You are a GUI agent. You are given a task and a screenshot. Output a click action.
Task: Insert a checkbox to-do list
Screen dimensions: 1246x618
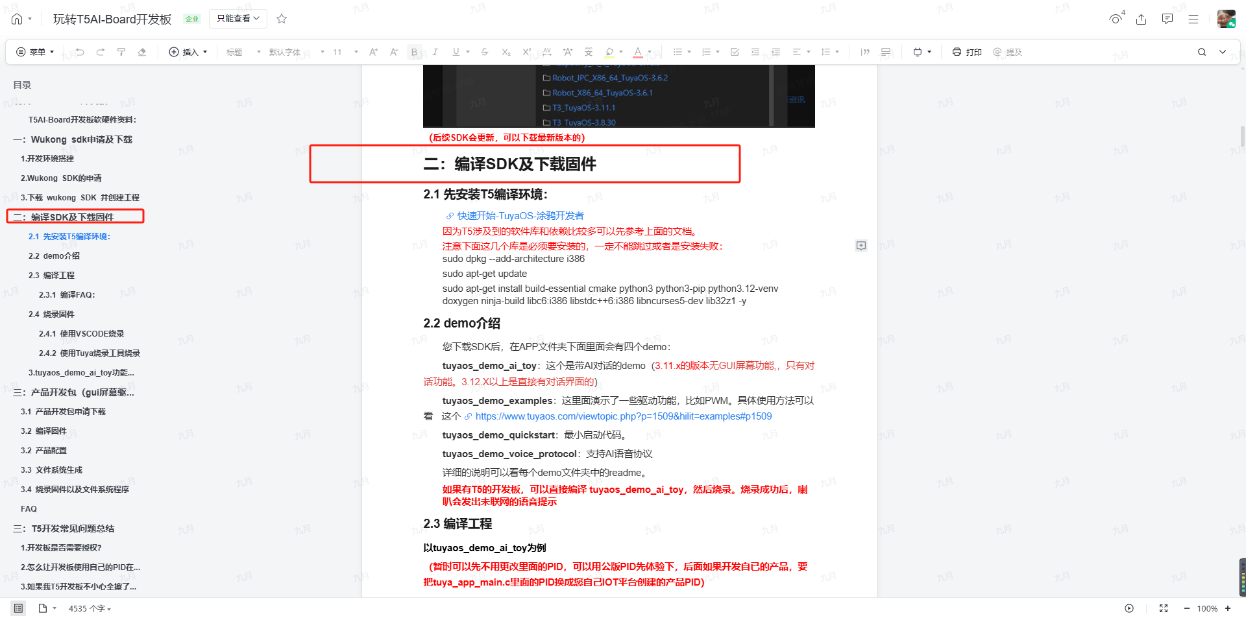[x=735, y=52]
